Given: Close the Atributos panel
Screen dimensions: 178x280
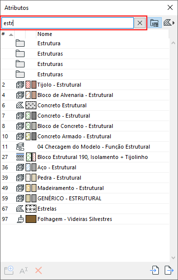Looking at the screenshot, I should click(x=170, y=7).
